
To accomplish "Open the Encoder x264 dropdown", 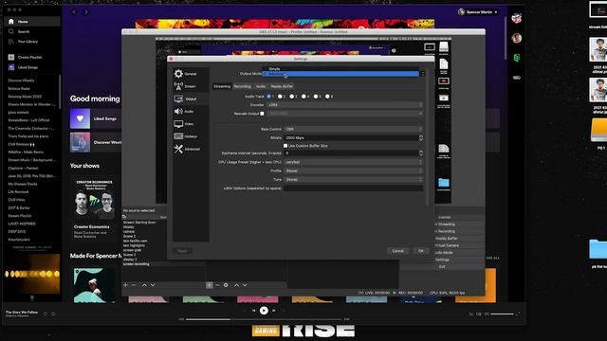I will 345,105.
